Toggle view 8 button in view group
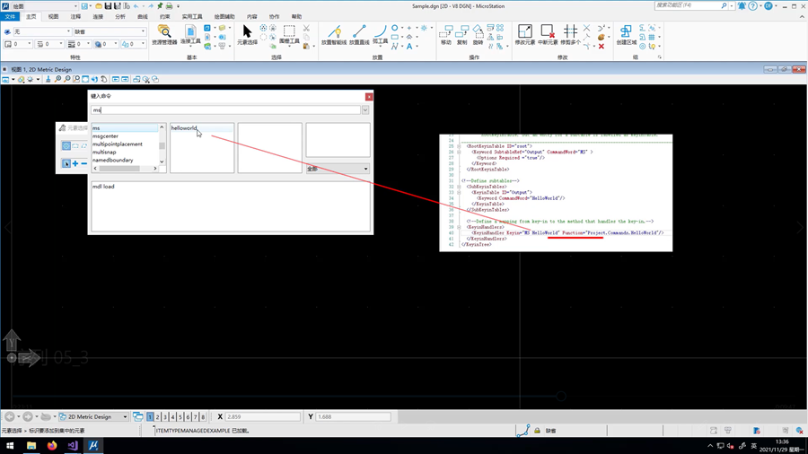The width and height of the screenshot is (808, 454). (203, 417)
